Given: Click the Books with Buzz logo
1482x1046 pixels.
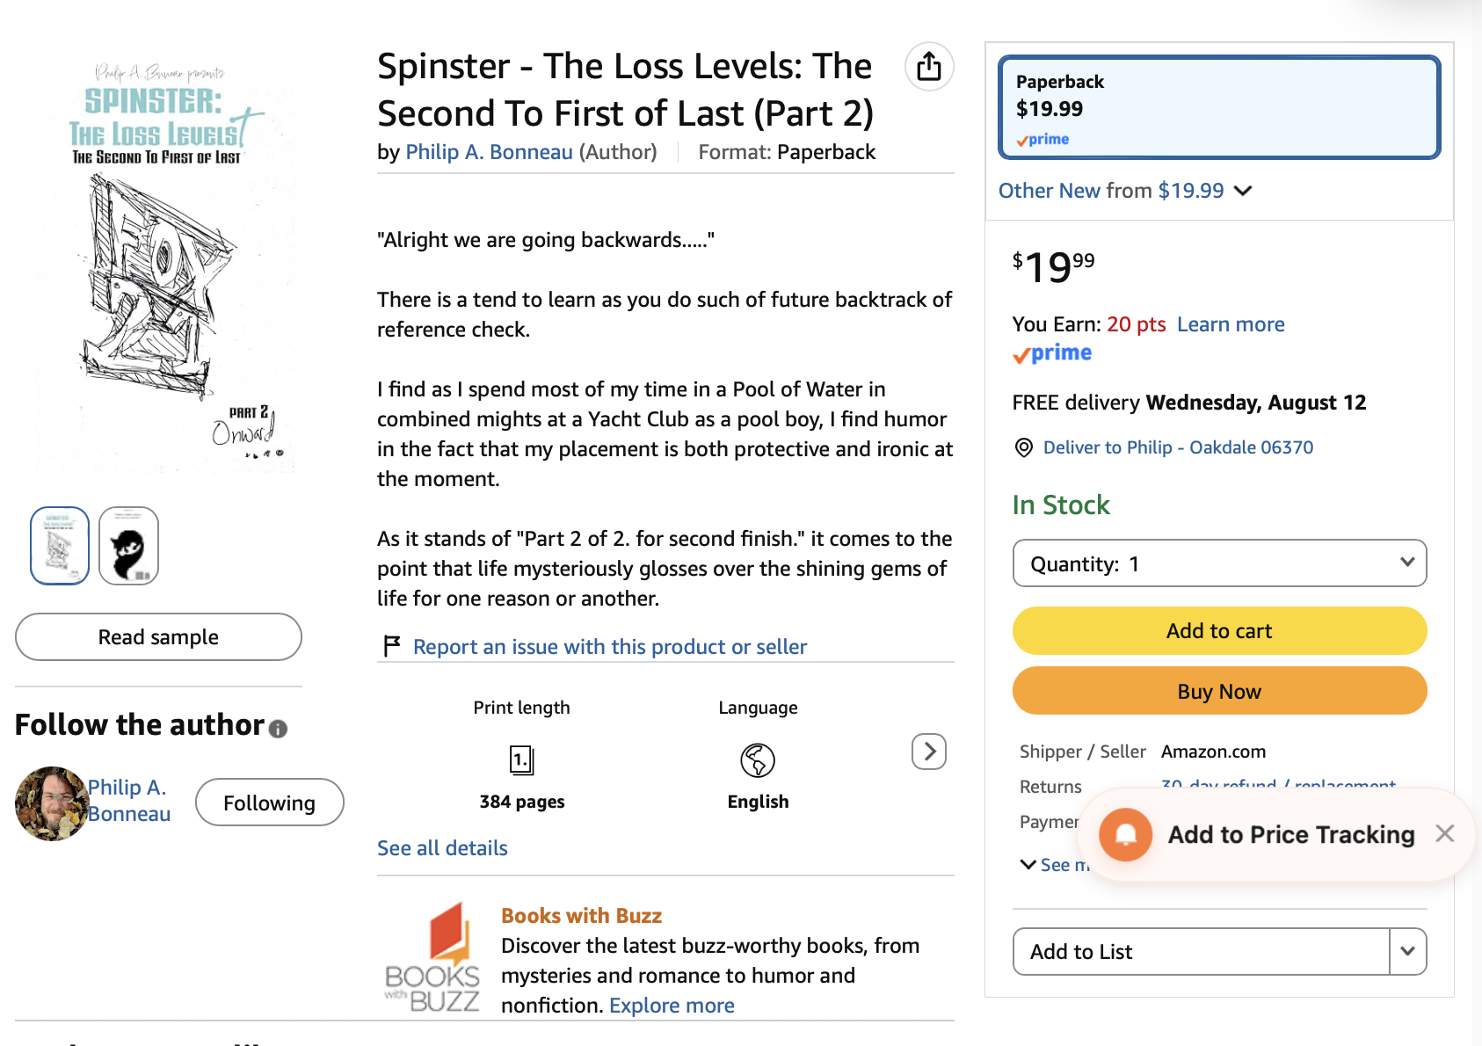Looking at the screenshot, I should [x=432, y=957].
